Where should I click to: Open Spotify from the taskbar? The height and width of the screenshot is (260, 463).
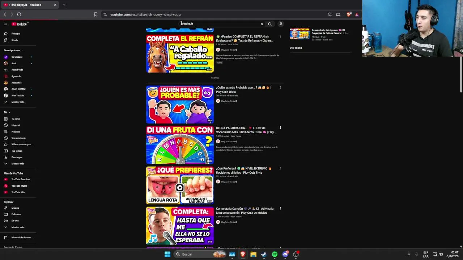[x=275, y=254]
